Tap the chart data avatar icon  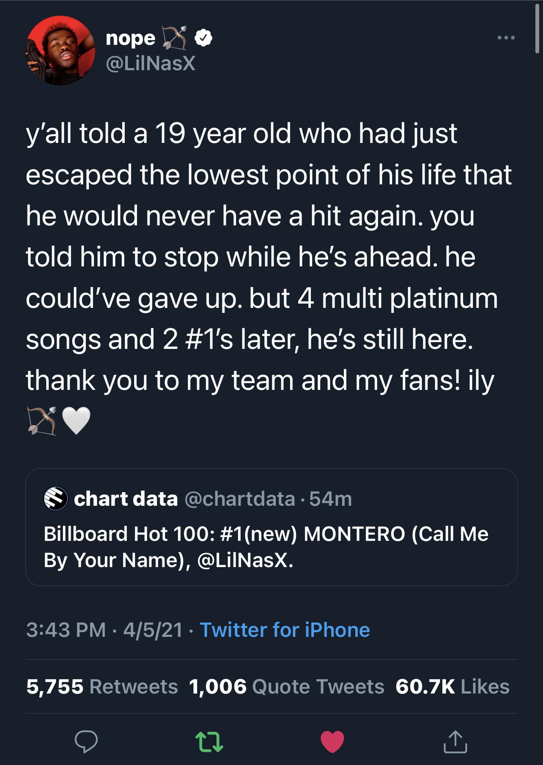(x=55, y=499)
